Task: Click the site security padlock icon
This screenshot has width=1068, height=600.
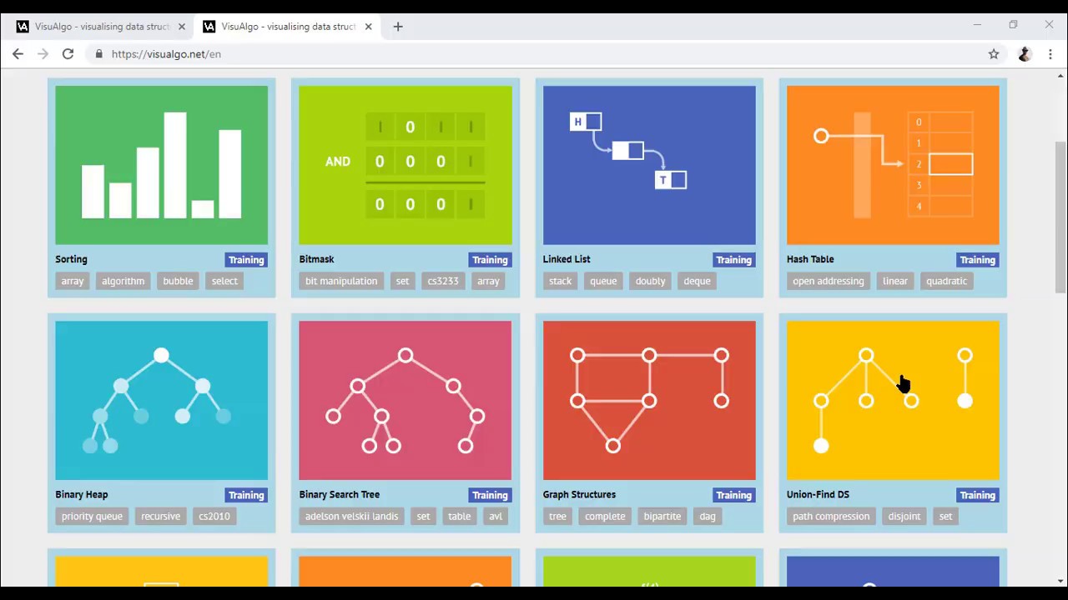Action: tap(99, 54)
